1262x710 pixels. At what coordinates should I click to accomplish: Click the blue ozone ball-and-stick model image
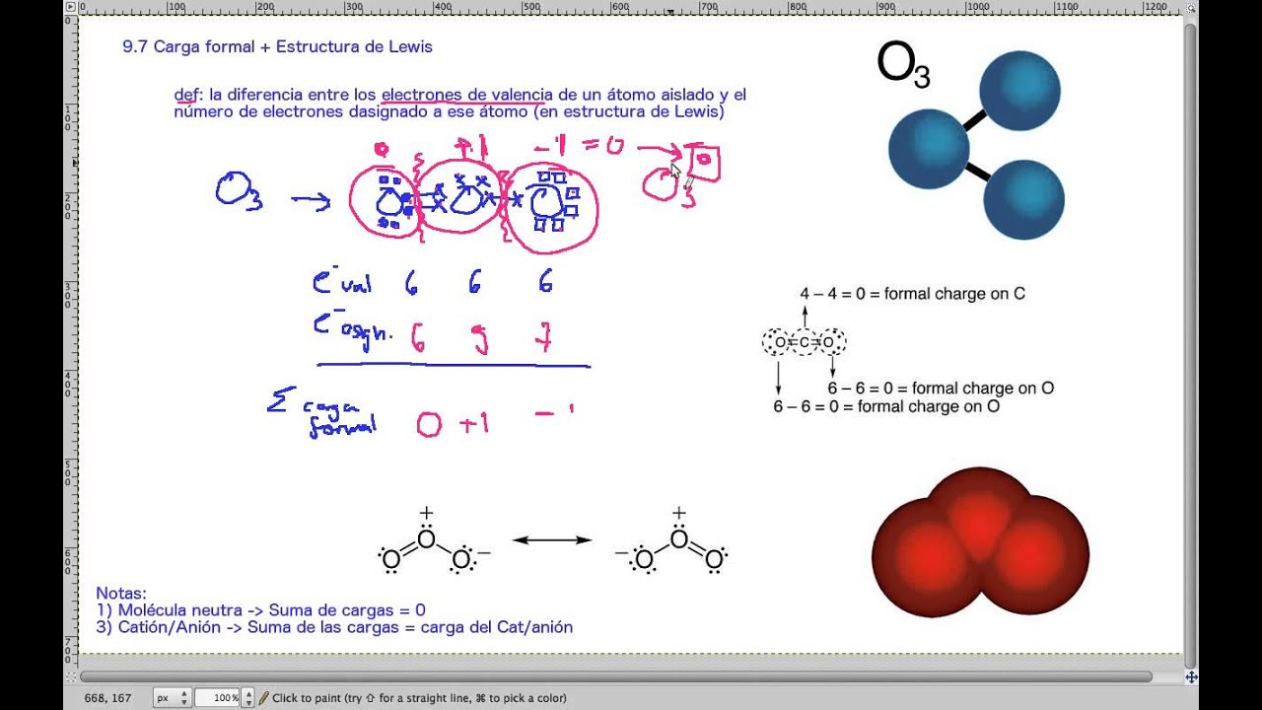(976, 144)
